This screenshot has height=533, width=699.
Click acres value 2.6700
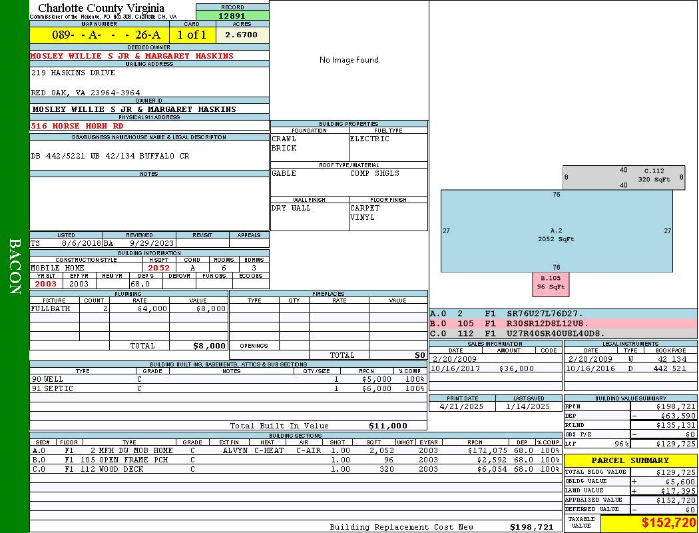coord(242,35)
